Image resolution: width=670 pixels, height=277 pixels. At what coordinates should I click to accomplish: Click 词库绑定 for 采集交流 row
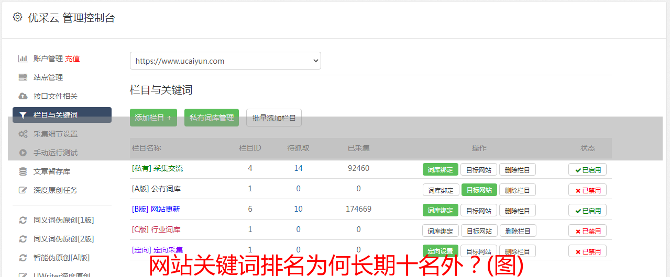(441, 169)
